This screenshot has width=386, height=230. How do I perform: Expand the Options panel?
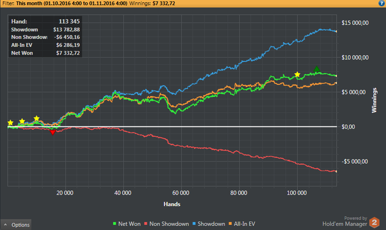[x=16, y=224]
